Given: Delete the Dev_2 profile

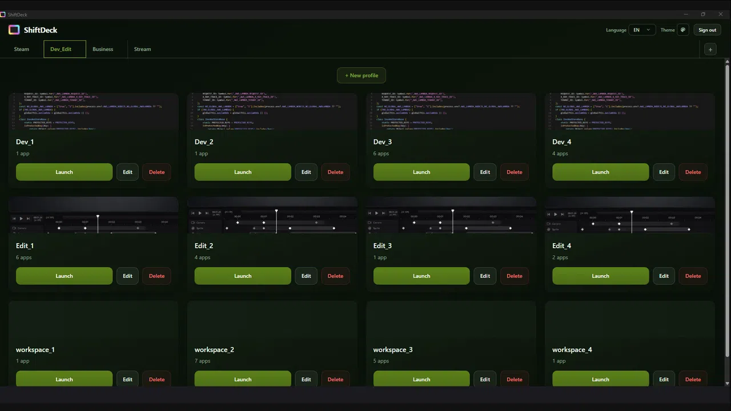Looking at the screenshot, I should tap(335, 172).
